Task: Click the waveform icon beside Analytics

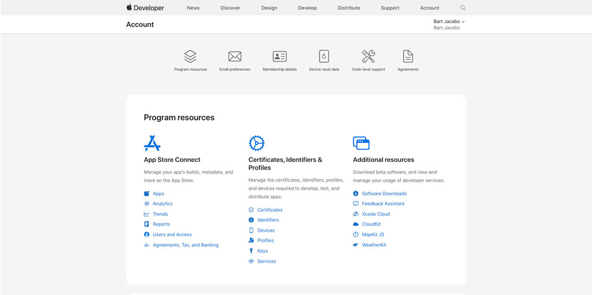Action: click(146, 204)
